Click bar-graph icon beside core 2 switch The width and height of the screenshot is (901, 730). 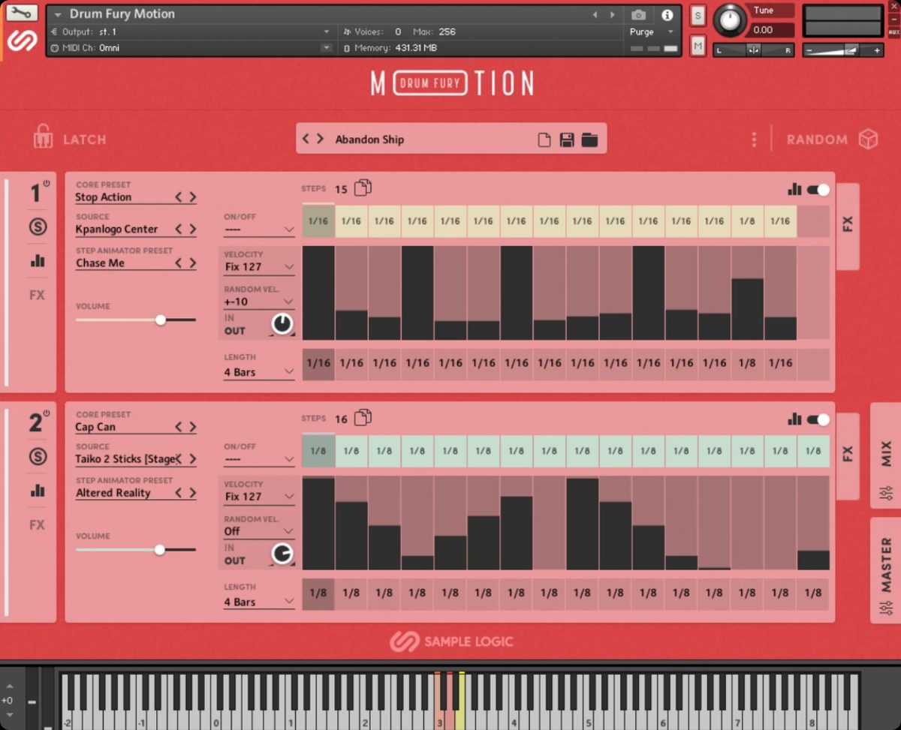coord(794,419)
